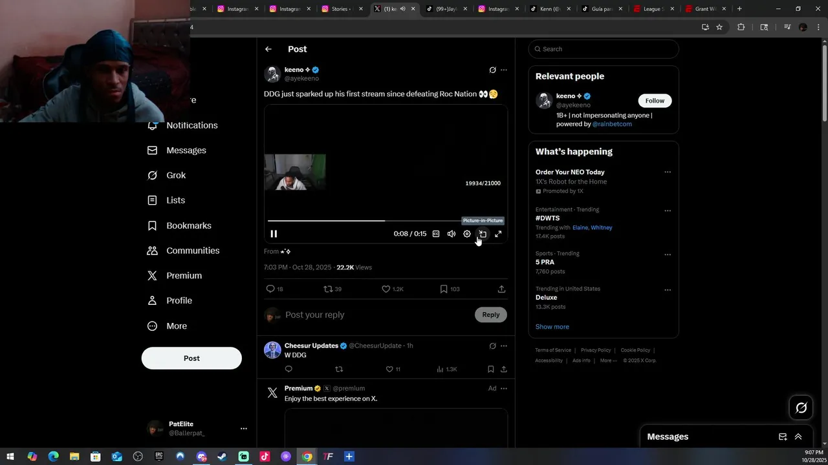828x465 pixels.
Task: Seek on the video progress bar
Action: point(385,221)
